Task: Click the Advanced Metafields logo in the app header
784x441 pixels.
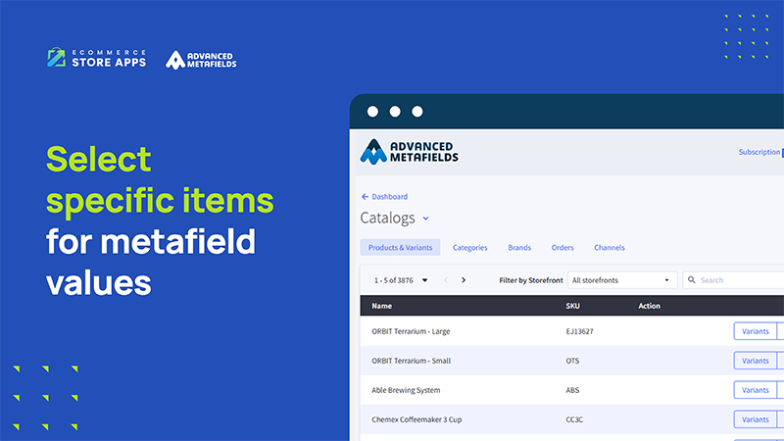Action: tap(409, 151)
